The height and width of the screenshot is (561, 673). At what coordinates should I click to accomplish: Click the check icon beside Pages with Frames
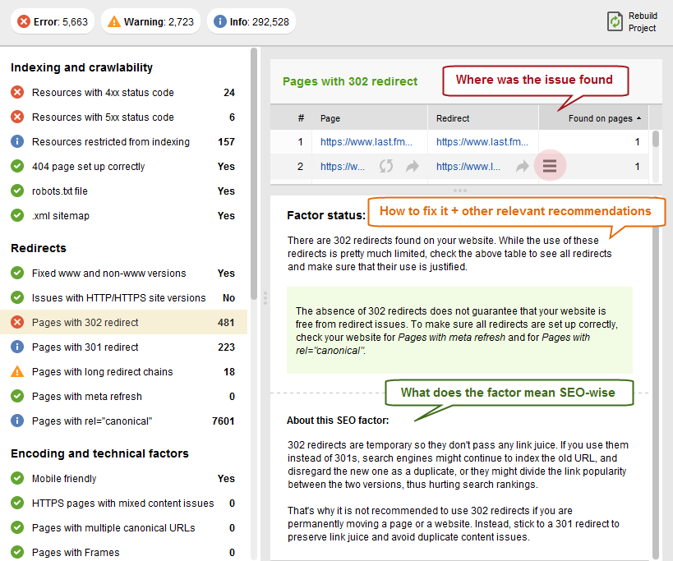pyautogui.click(x=17, y=552)
